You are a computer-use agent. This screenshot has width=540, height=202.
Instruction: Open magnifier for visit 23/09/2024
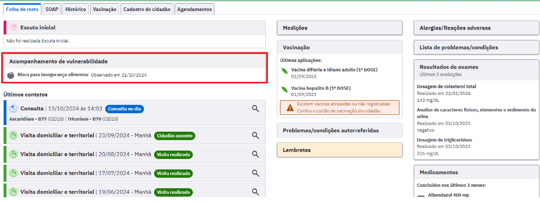click(x=255, y=135)
